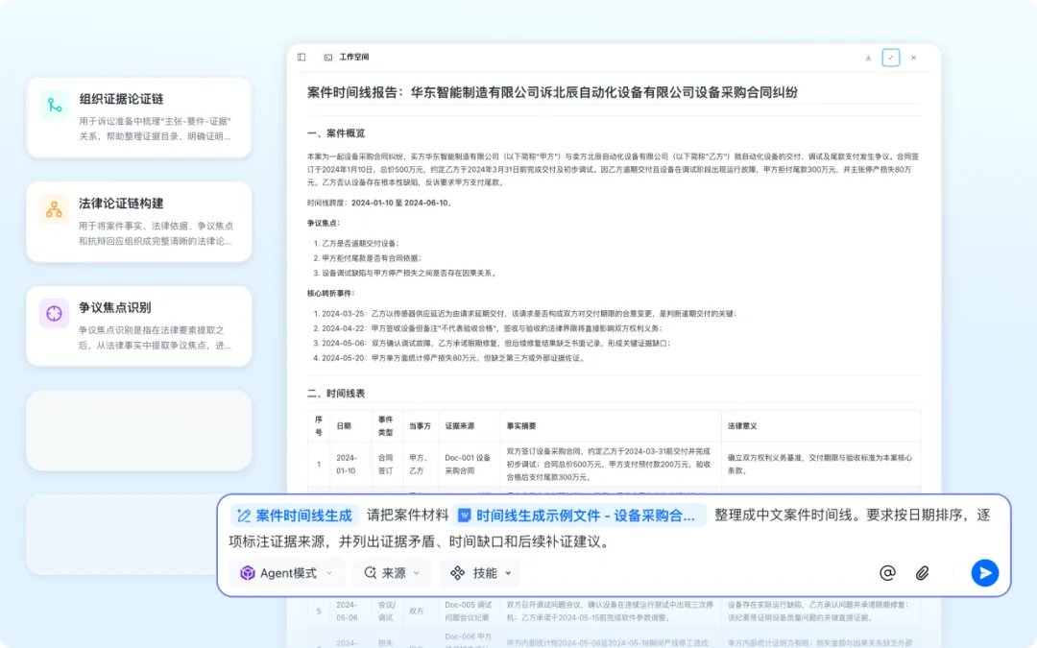Open the 法律论证链构建 skill card
1037x648 pixels.
tap(139, 222)
